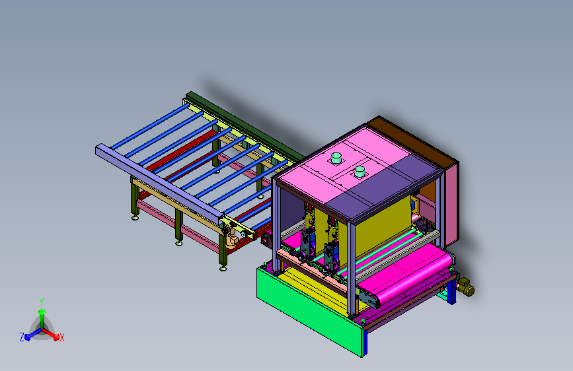Select the orange motor under the roller conveyor
Image resolution: width=573 pixels, height=371 pixels.
click(x=231, y=240)
